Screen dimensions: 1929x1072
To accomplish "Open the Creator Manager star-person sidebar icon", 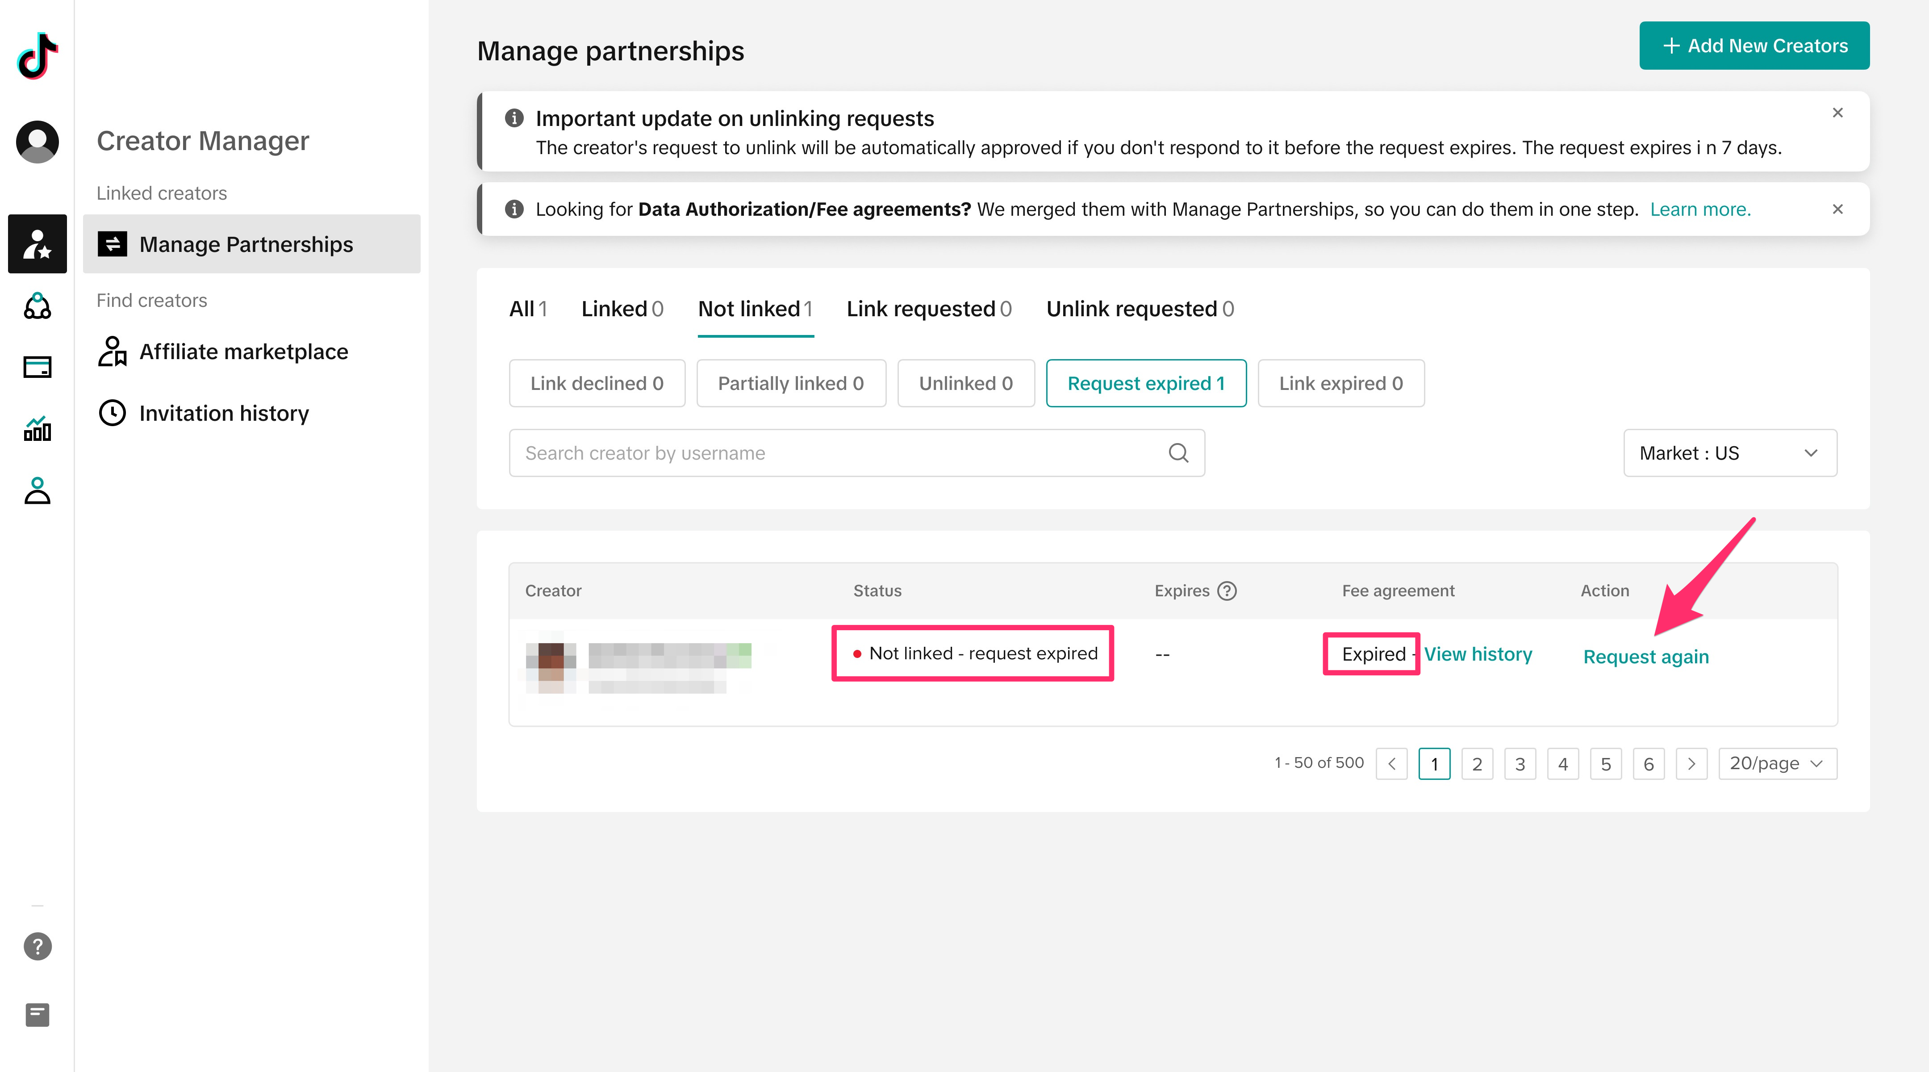I will point(38,244).
